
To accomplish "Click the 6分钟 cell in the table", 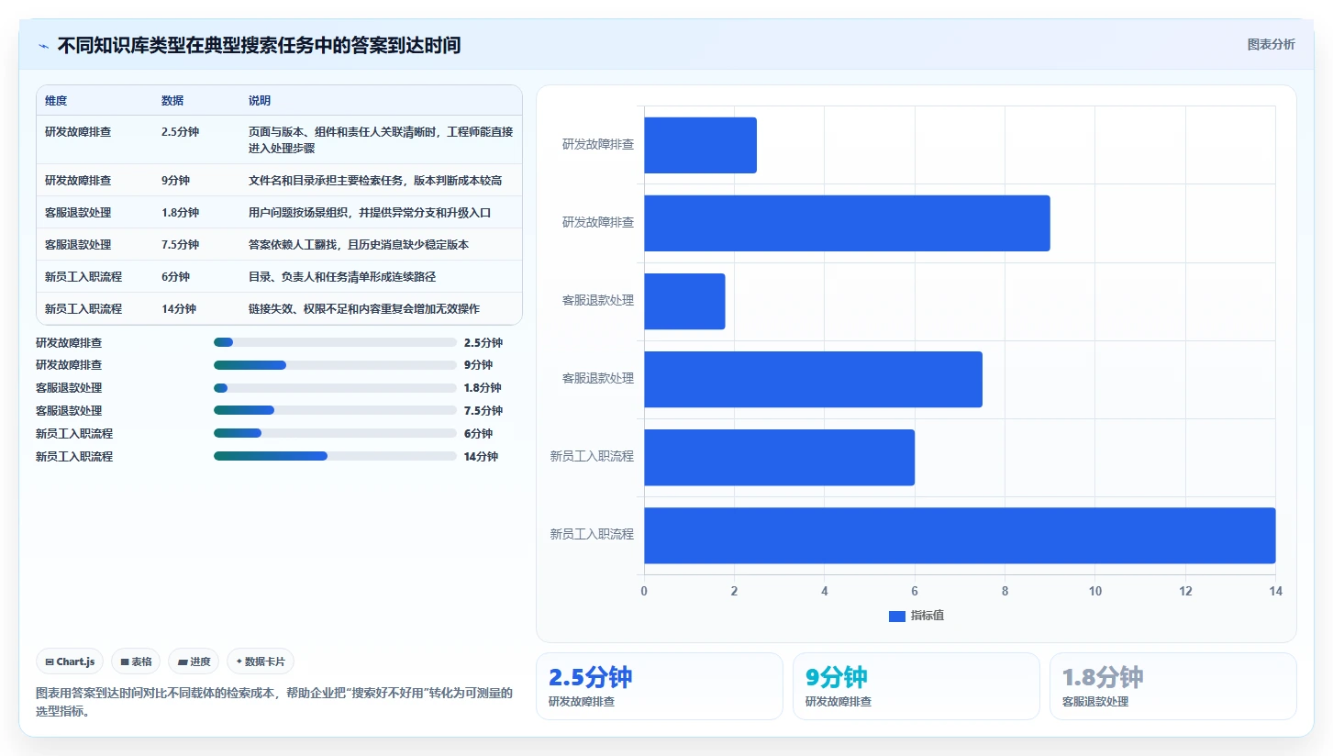I will pyautogui.click(x=175, y=276).
